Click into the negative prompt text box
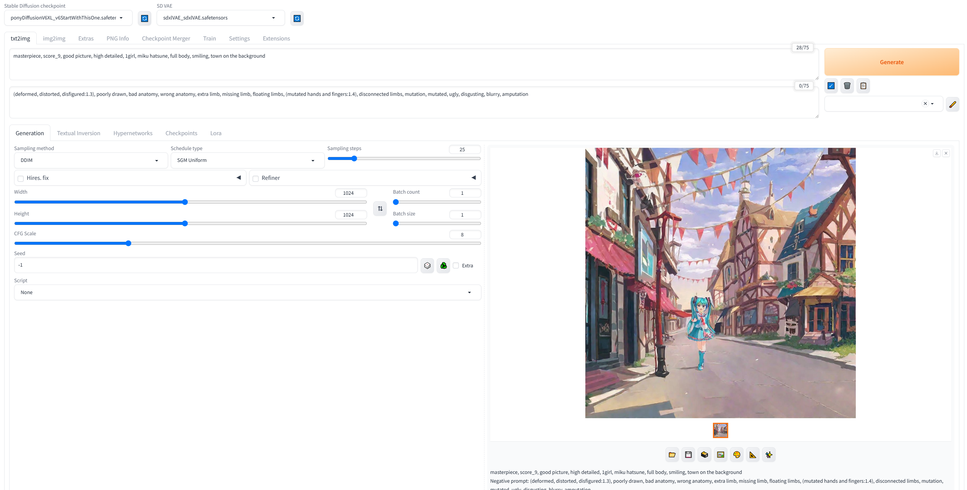The height and width of the screenshot is (490, 967). 414,102
